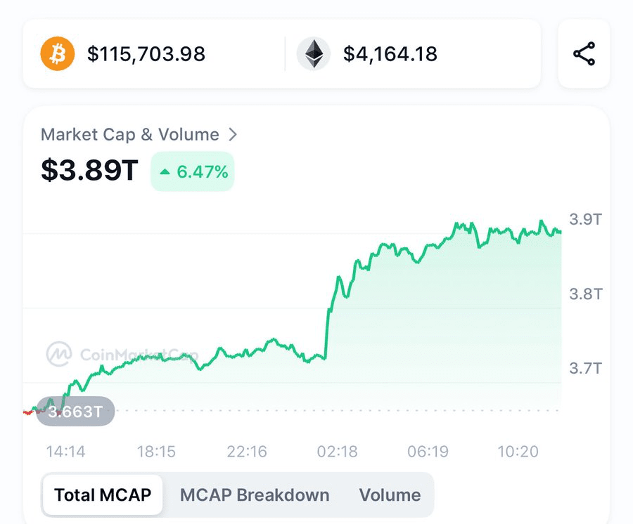
Task: Click the CoinMarketCap watermark logo
Action: click(x=59, y=354)
